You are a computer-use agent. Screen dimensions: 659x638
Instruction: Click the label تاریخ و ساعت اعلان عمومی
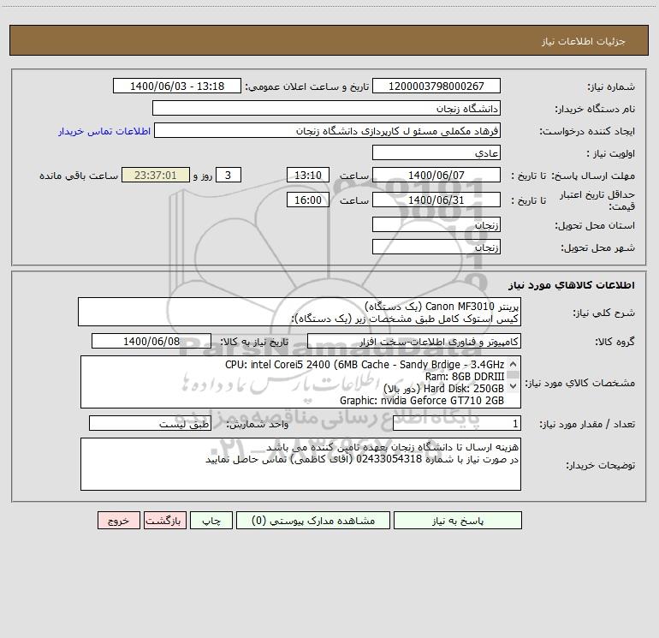click(307, 86)
